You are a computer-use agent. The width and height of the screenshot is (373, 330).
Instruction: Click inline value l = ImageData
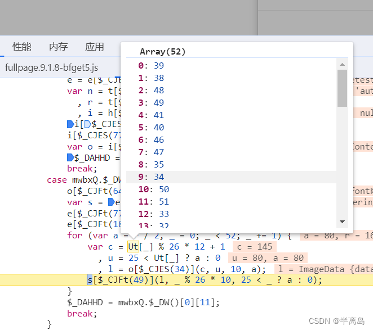click(x=323, y=269)
